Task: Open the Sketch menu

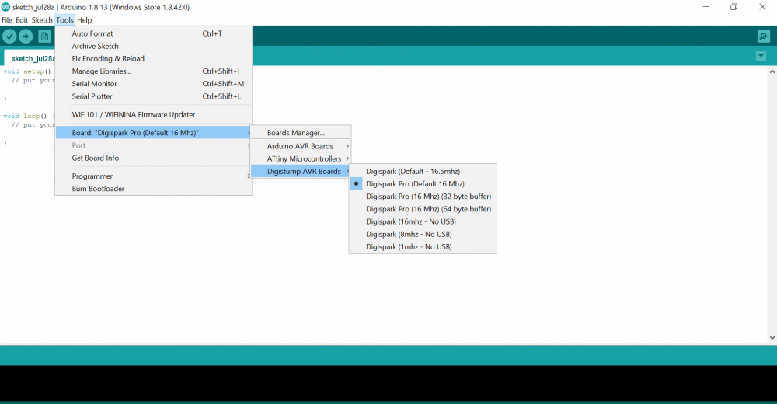Action: coord(42,20)
